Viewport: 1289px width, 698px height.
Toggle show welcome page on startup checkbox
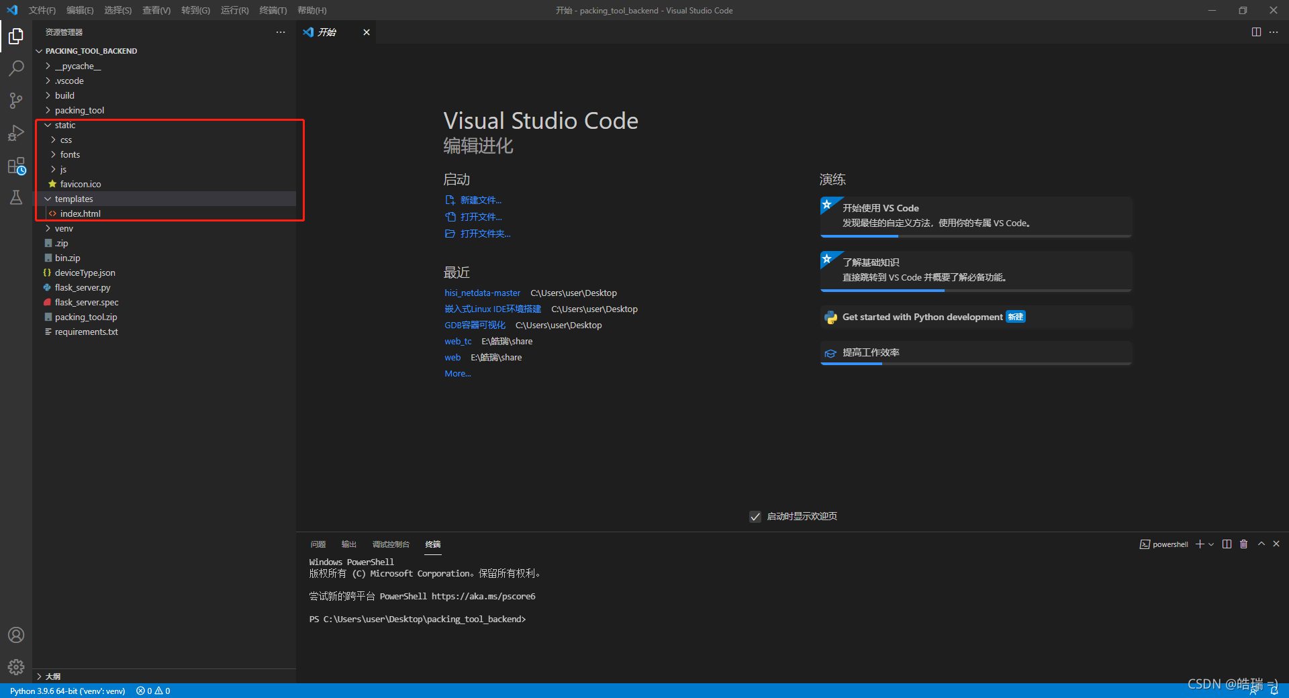tap(755, 516)
